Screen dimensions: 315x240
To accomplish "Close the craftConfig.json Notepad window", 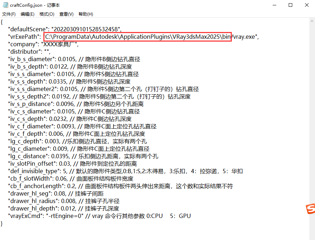I will [x=306, y=5].
